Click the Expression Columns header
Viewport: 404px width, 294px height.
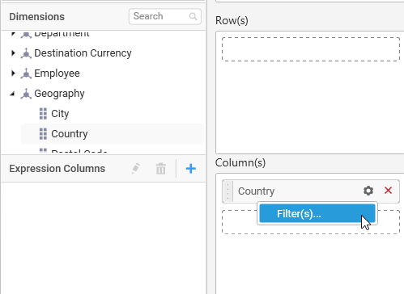click(x=57, y=169)
